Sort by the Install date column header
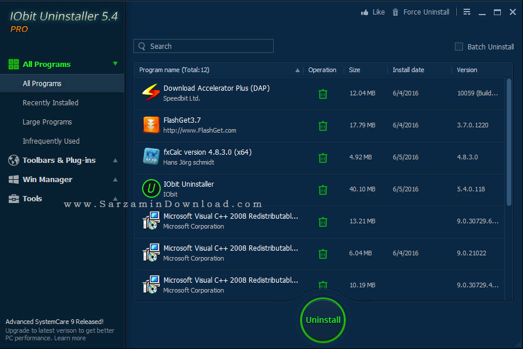The height and width of the screenshot is (349, 523). pos(408,70)
